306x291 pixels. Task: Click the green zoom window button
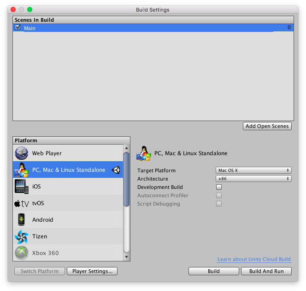coord(29,9)
